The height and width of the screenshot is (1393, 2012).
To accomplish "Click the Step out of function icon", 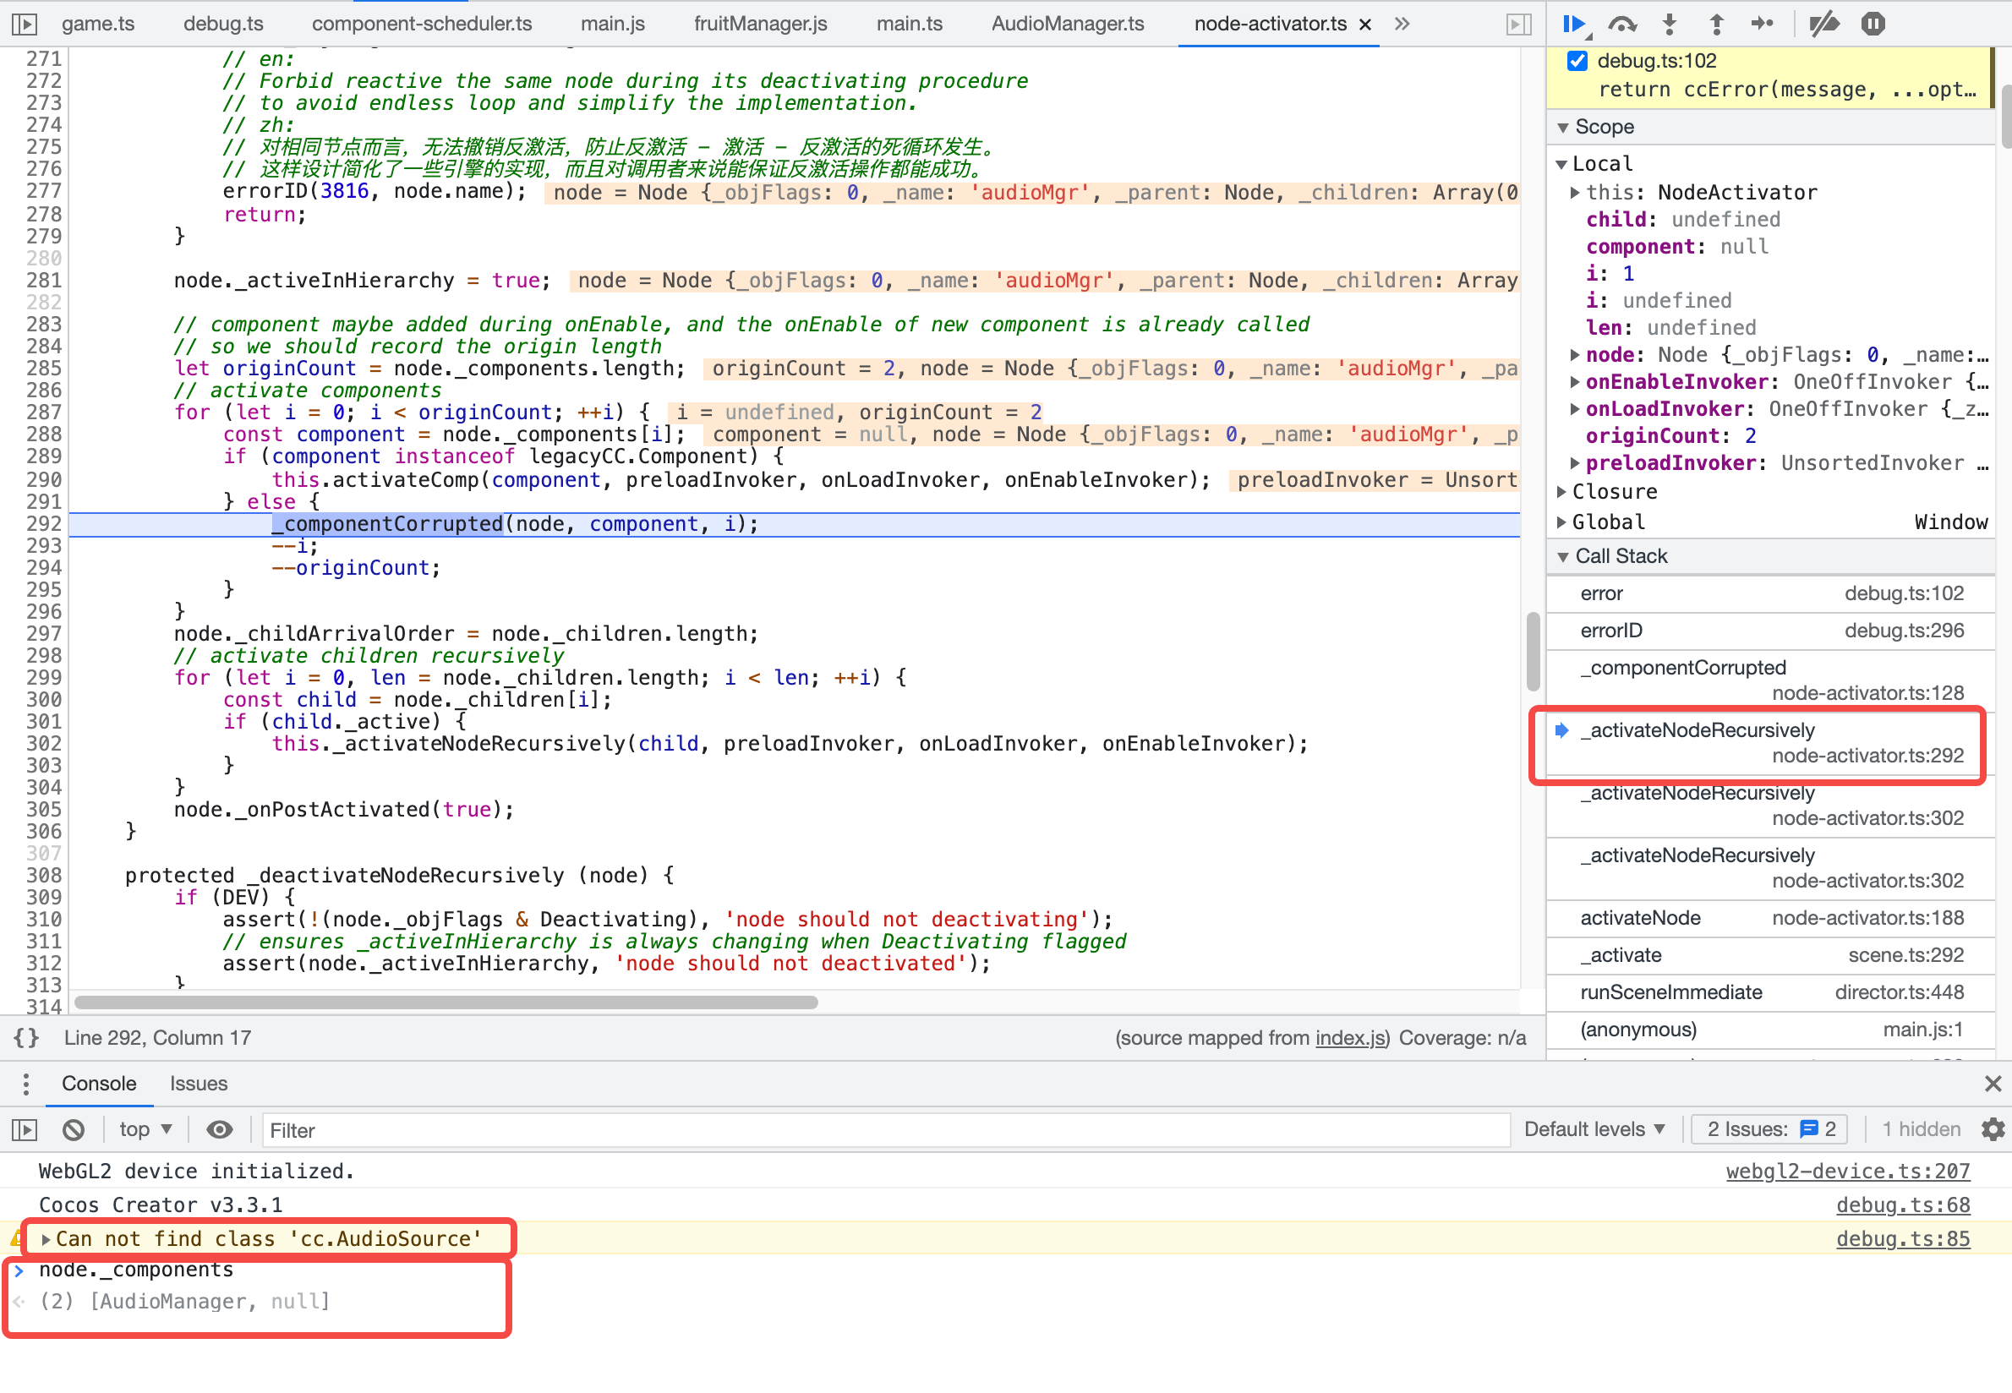I will 1716,24.
